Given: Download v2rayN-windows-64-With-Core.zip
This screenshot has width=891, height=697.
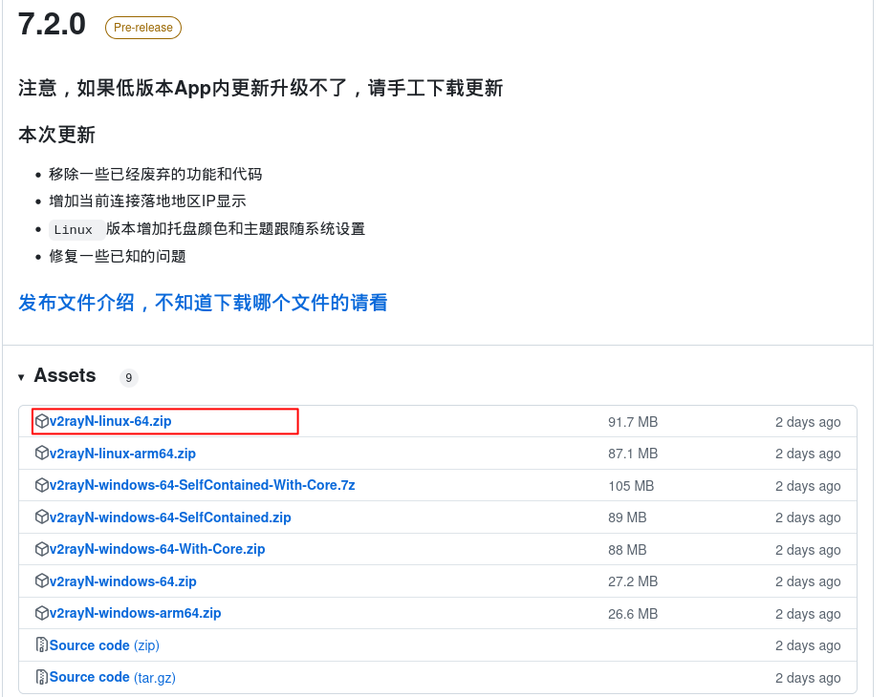Looking at the screenshot, I should tap(157, 549).
